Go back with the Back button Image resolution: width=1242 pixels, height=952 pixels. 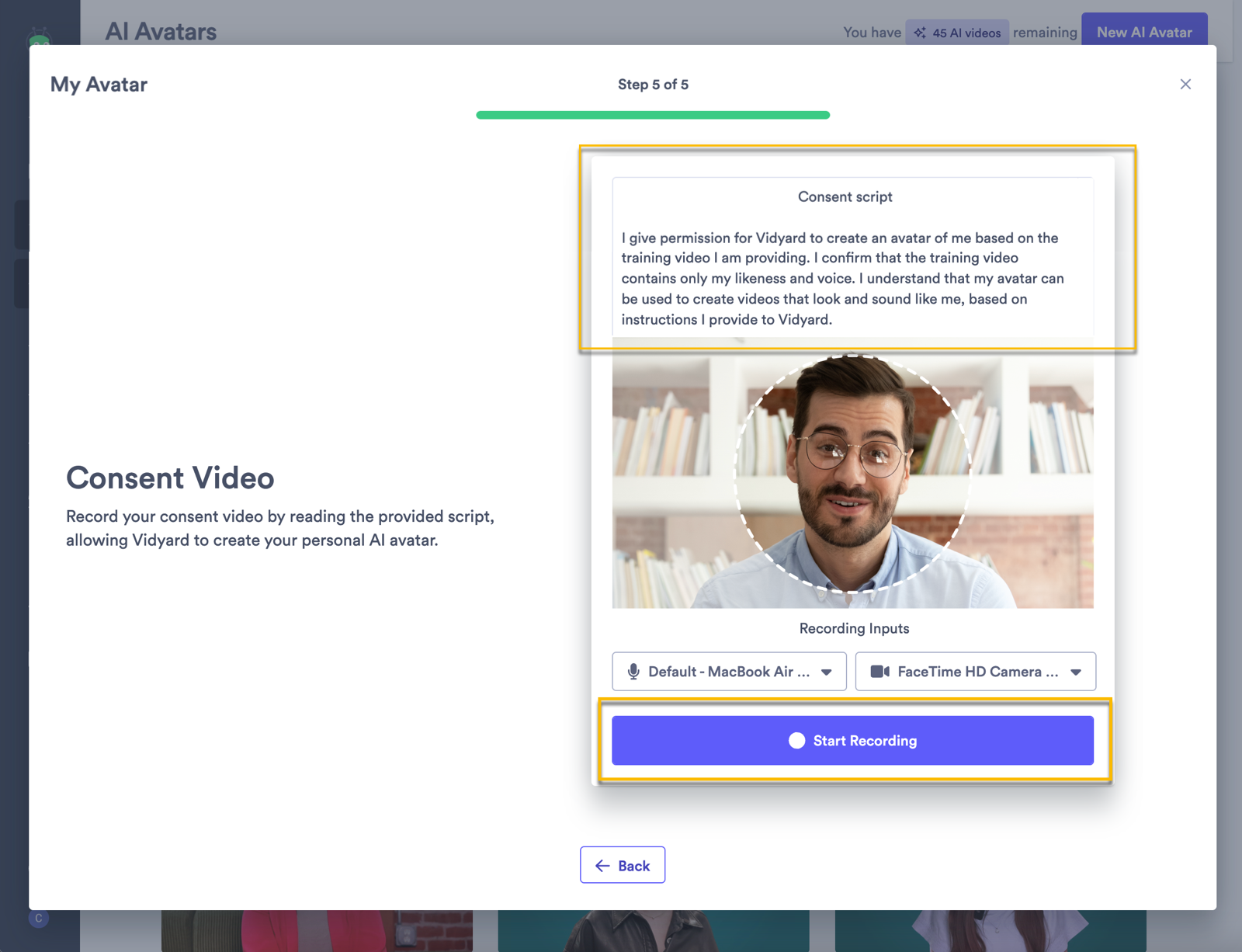622,864
